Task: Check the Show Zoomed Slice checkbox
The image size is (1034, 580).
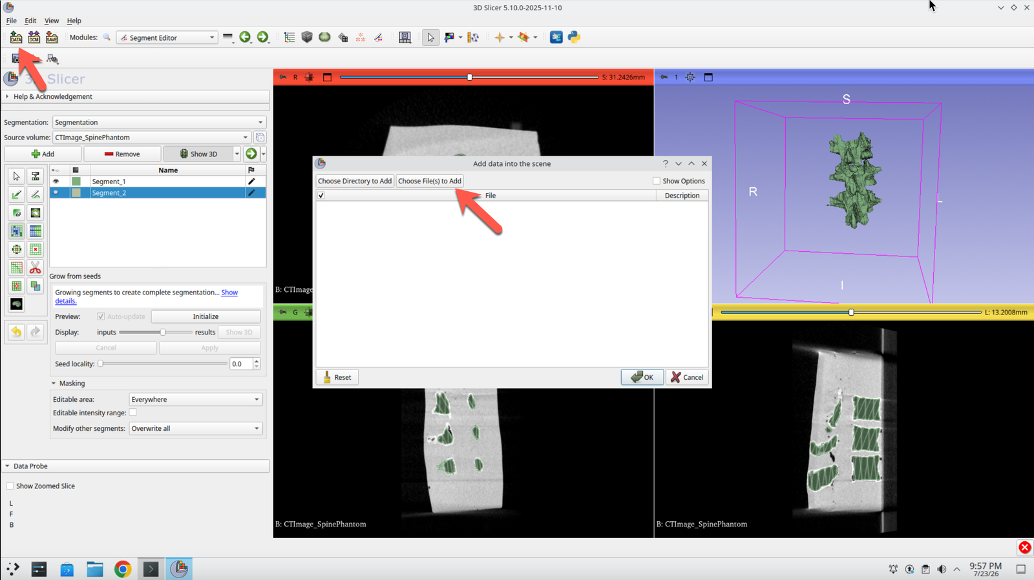Action: pos(10,486)
